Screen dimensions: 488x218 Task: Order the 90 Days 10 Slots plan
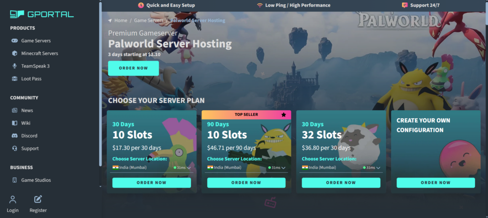246,183
